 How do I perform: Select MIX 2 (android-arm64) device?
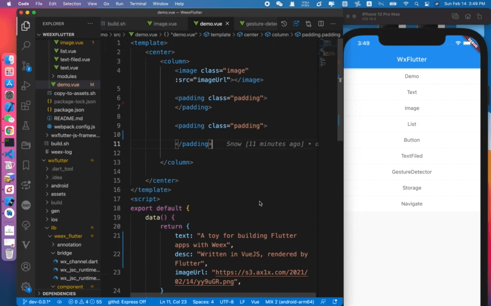290,302
